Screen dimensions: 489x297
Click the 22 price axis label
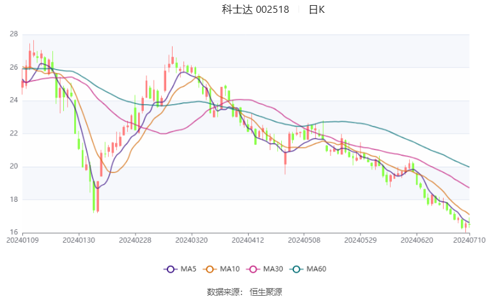click(x=13, y=133)
